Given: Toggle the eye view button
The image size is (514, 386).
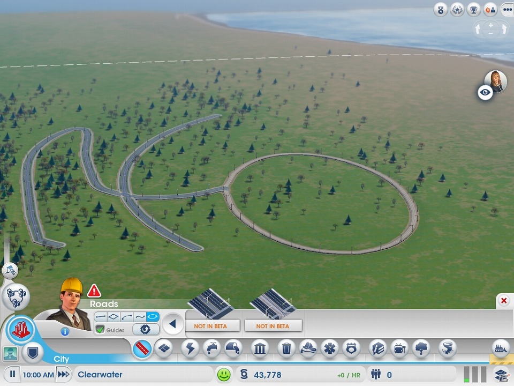Looking at the screenshot, I should click(485, 93).
